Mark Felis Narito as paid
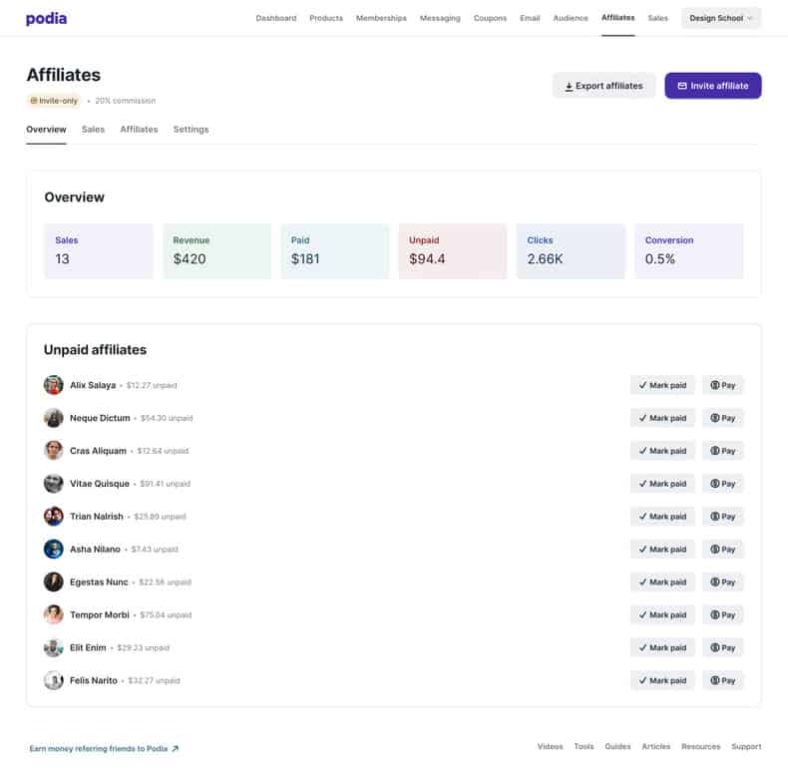The width and height of the screenshot is (788, 782). coord(662,680)
